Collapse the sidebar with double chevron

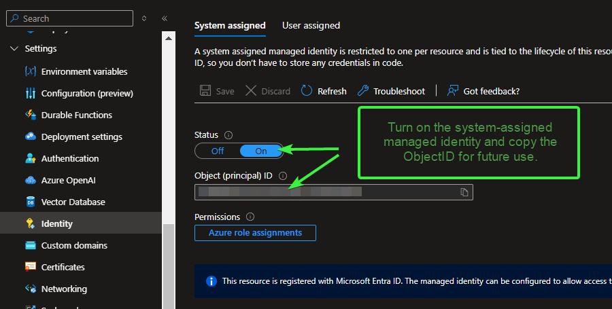[x=165, y=18]
